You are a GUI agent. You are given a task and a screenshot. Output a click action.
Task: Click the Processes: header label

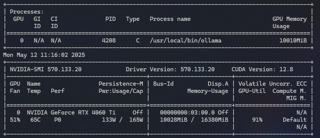pos(27,12)
